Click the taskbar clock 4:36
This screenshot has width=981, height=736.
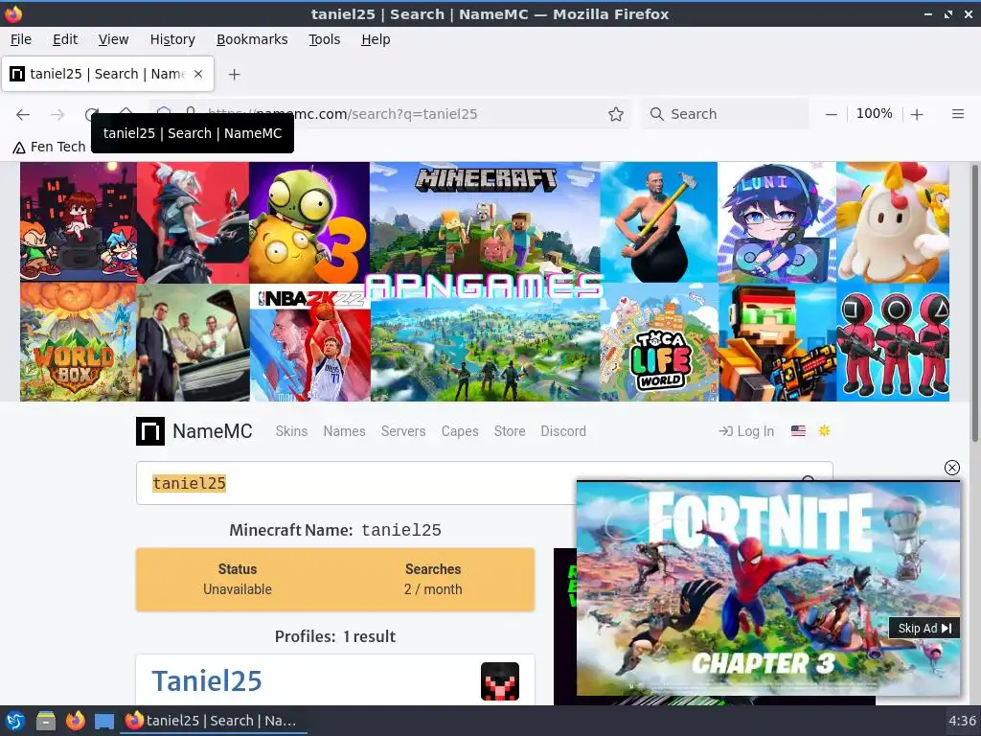[x=962, y=721]
